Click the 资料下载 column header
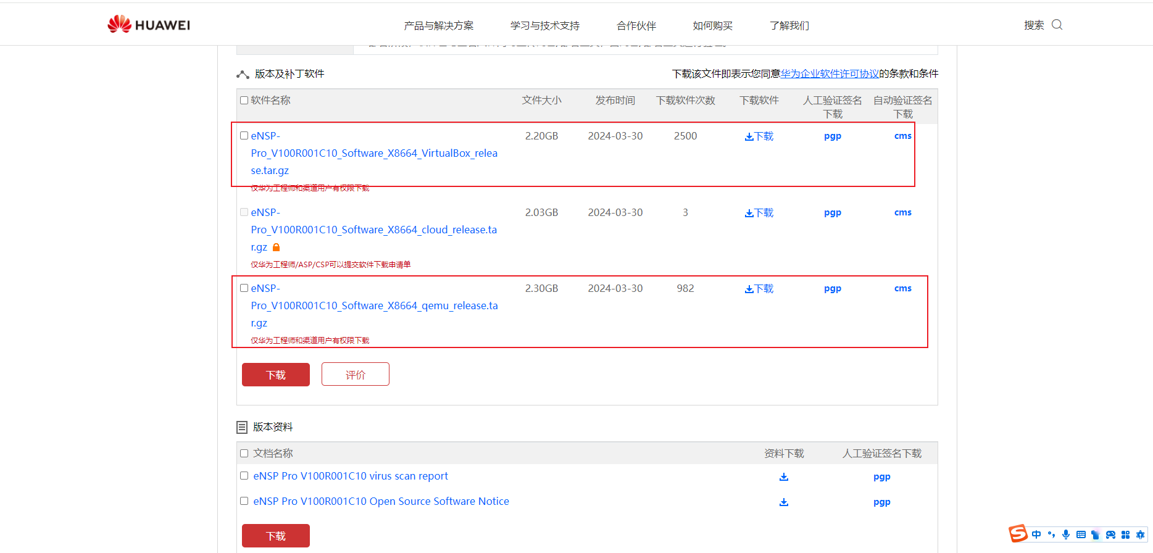 click(x=784, y=454)
